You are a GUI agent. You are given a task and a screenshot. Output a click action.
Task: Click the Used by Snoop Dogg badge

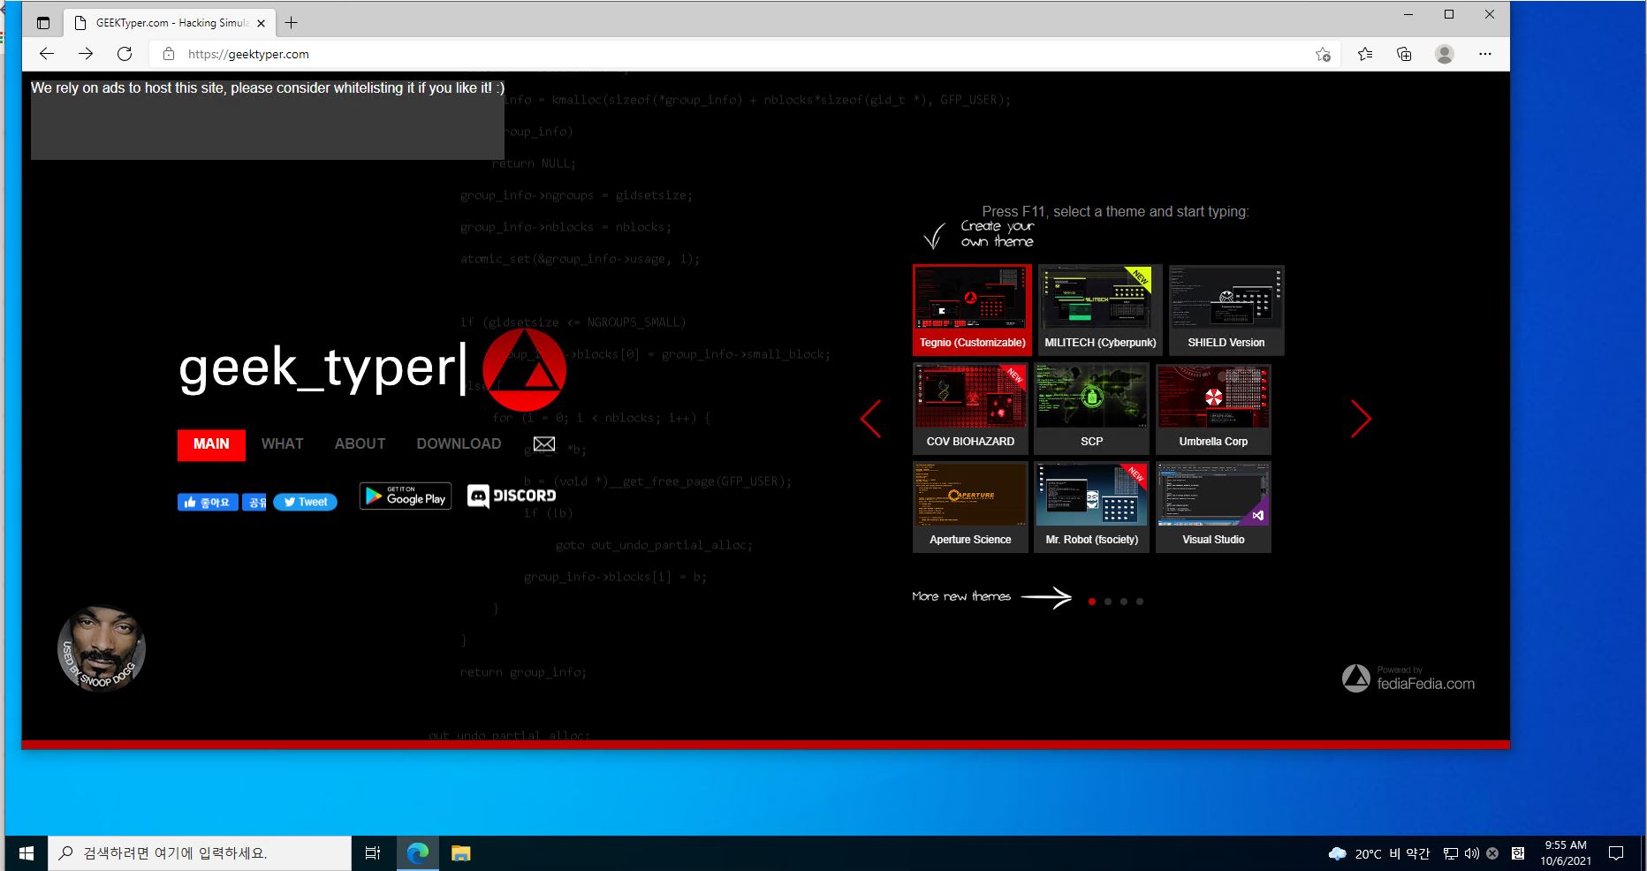pyautogui.click(x=102, y=648)
